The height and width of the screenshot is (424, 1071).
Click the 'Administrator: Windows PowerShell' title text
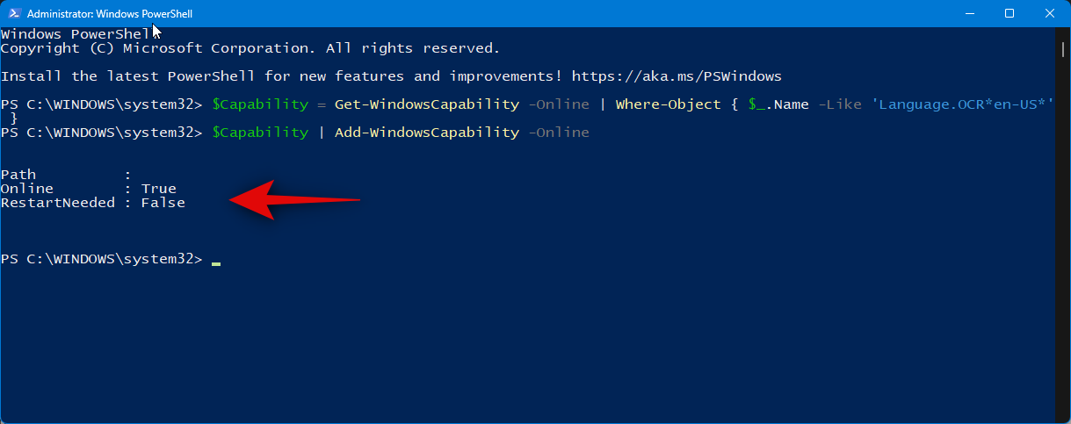pos(110,14)
